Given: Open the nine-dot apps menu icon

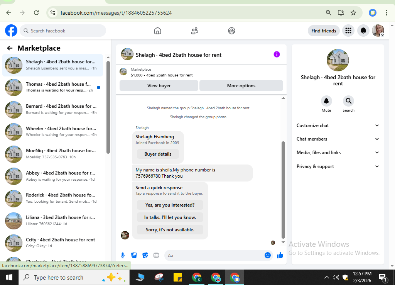Looking at the screenshot, I should pyautogui.click(x=348, y=31).
